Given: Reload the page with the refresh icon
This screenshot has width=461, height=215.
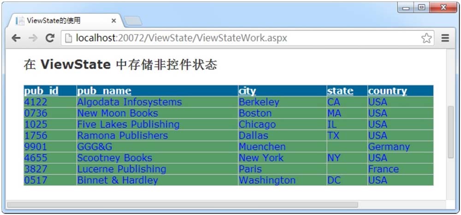Looking at the screenshot, I should (x=50, y=38).
